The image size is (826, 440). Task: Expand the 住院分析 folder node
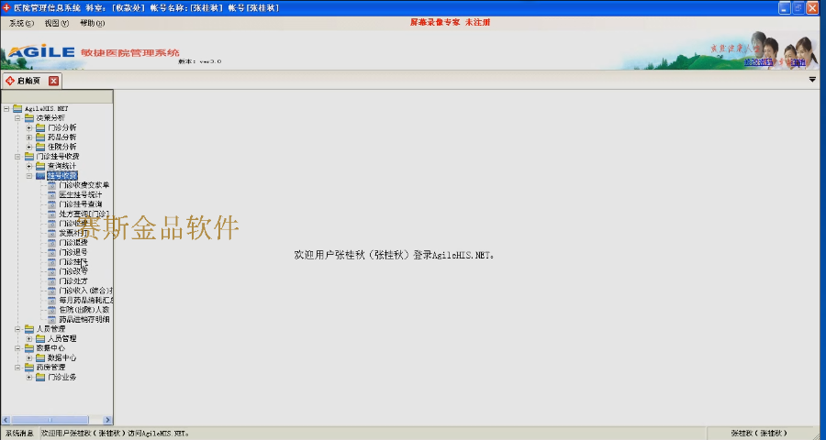tap(29, 147)
